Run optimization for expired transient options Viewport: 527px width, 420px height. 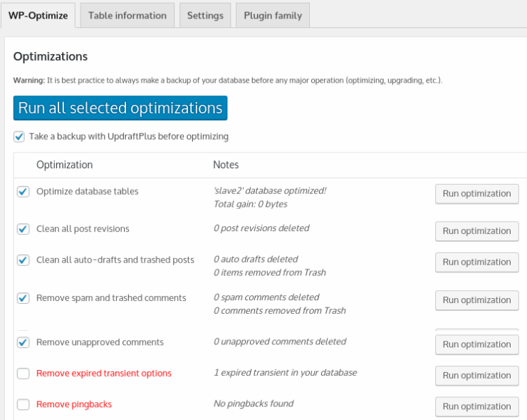[x=476, y=376]
